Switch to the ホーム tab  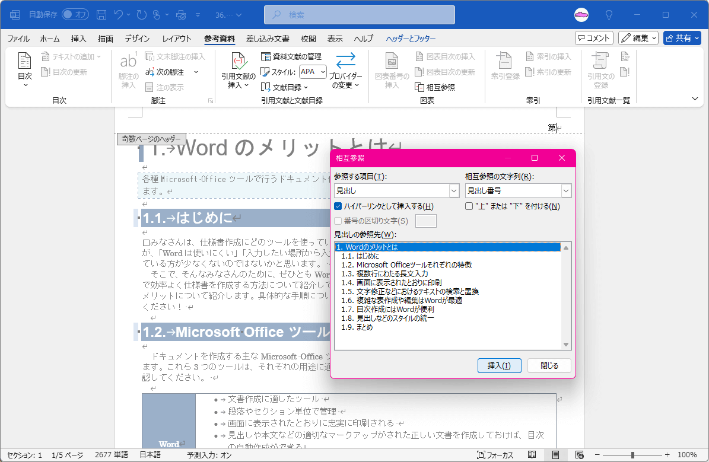(50, 39)
